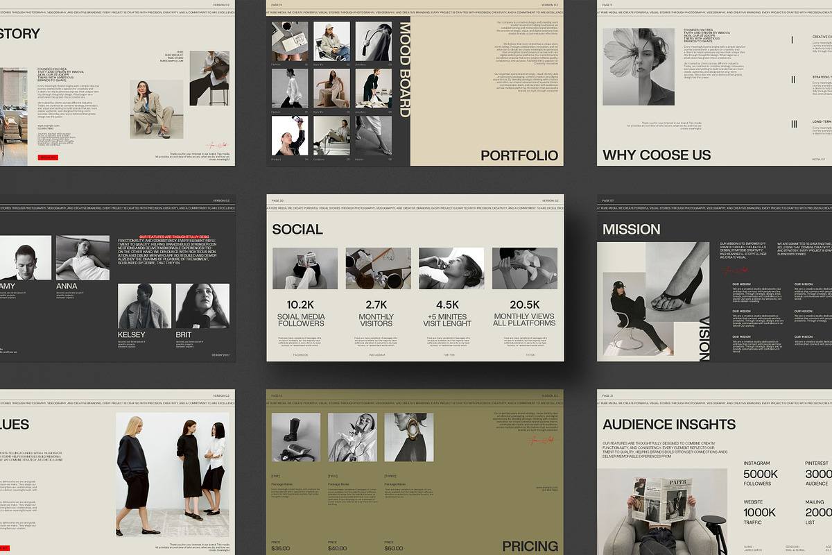Click the red button on Story slide
Image resolution: width=832 pixels, height=555 pixels.
(48, 157)
